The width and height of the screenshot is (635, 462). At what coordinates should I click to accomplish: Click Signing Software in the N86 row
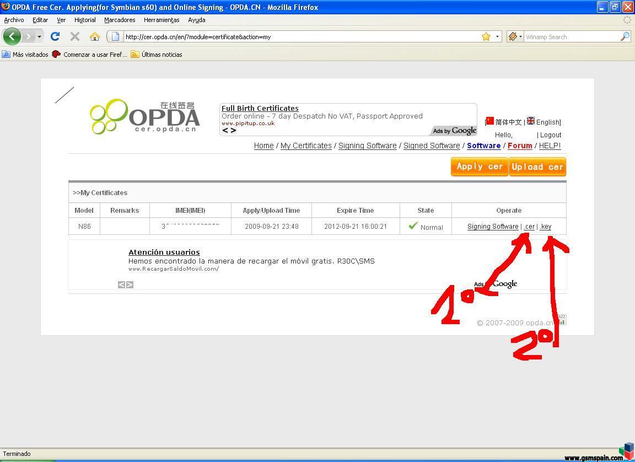pyautogui.click(x=493, y=227)
